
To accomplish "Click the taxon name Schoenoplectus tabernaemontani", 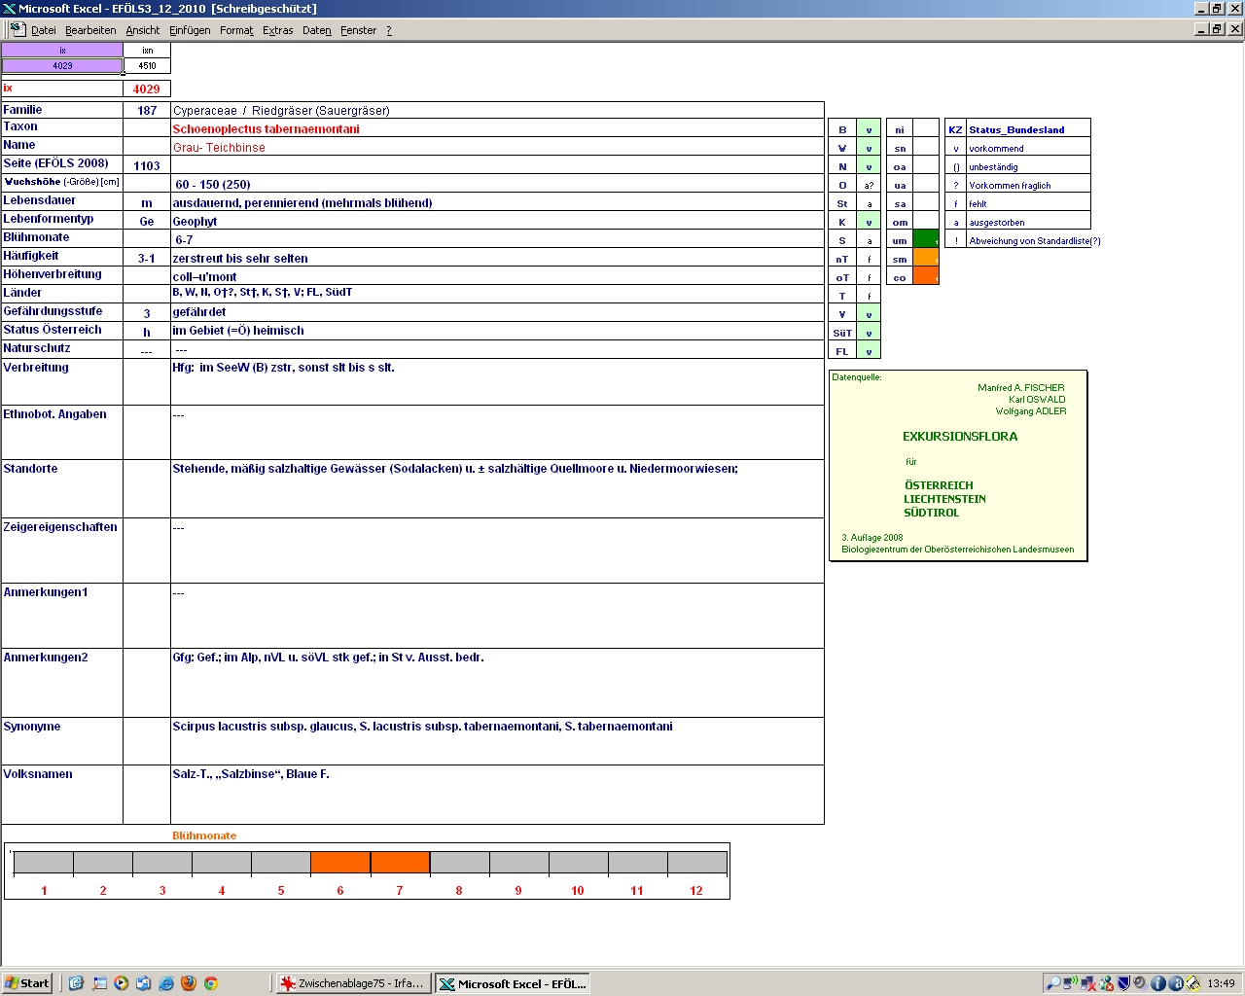I will coord(266,128).
